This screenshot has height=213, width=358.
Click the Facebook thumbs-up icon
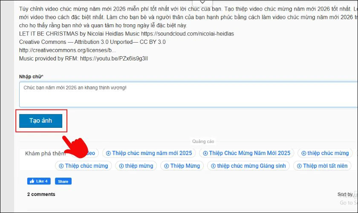pyautogui.click(x=32, y=181)
